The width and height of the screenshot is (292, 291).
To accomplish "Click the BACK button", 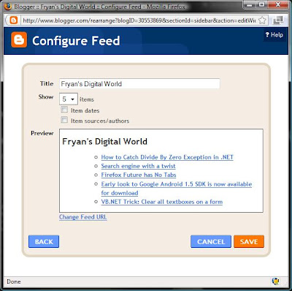I will pos(44,241).
